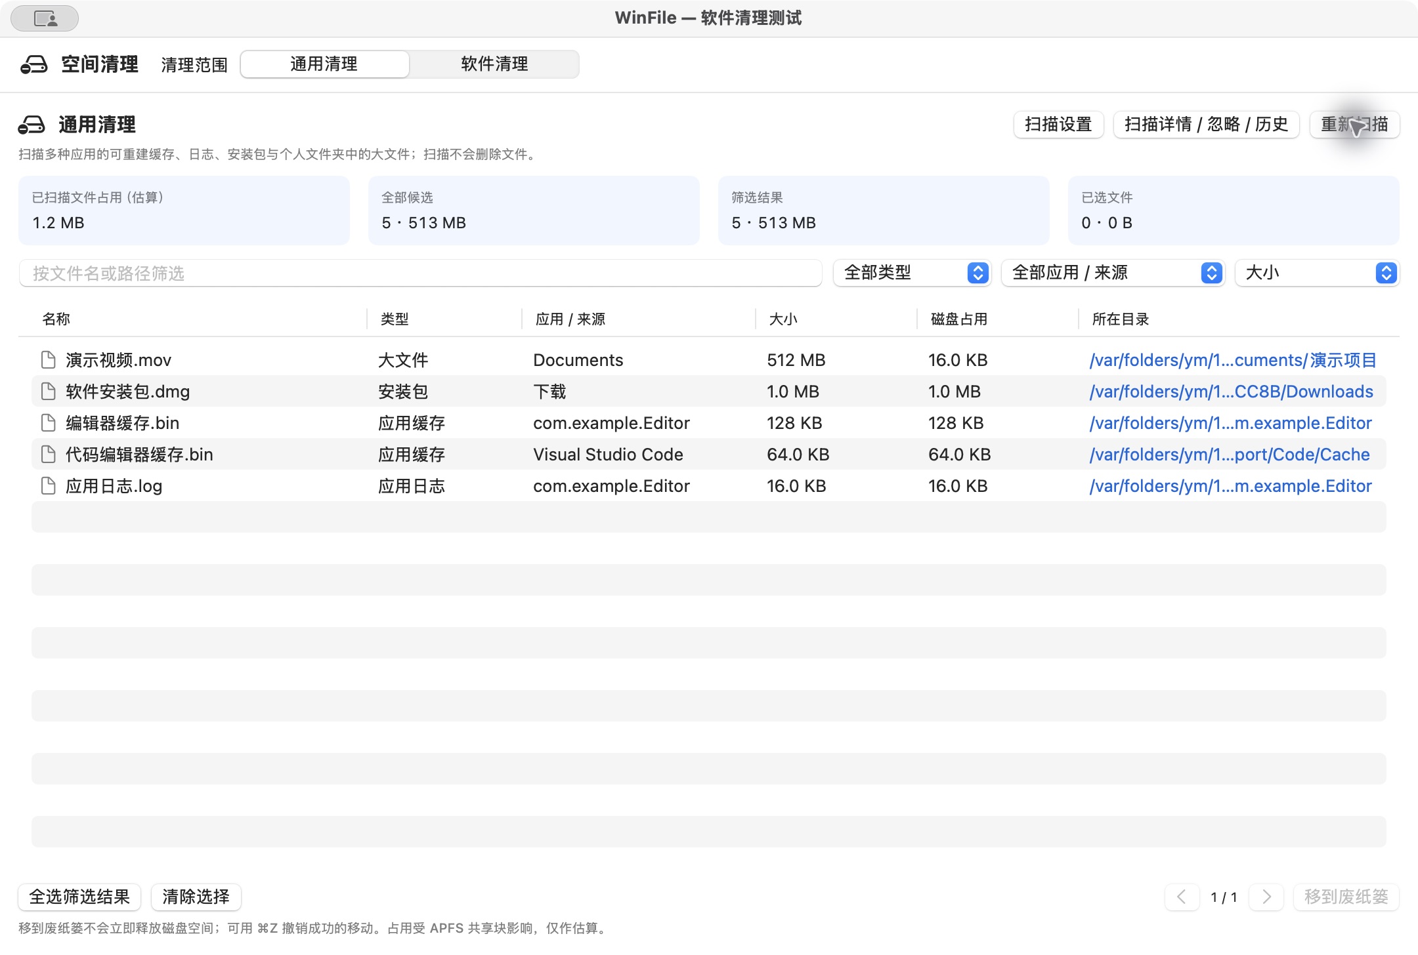This screenshot has height=955, width=1418.
Task: Click the drive icon beside the 通用清理 heading
Action: coord(32,125)
